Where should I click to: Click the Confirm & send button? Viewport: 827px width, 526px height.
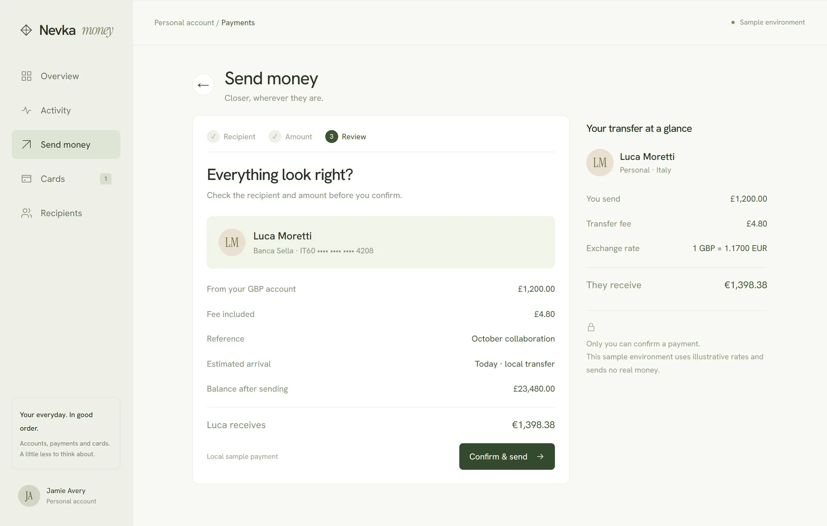[507, 456]
